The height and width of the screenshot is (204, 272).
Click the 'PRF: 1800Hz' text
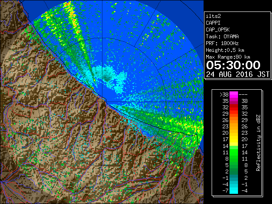point(222,43)
